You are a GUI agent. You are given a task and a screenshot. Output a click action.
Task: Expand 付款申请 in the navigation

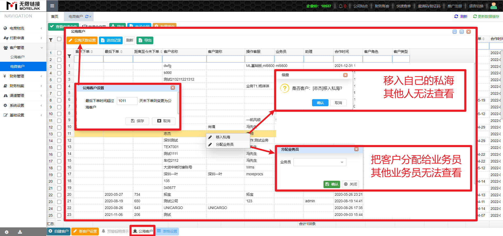(x=23, y=38)
